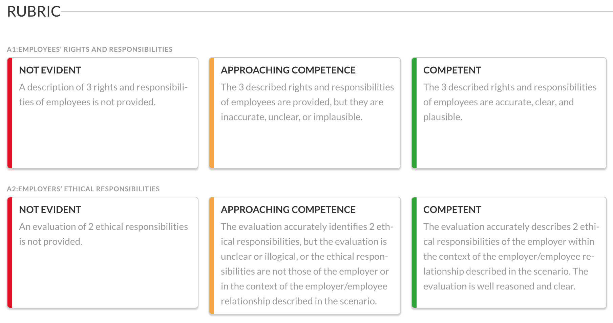Select A2 Competent card
Screen dimensions: 613x323
[509, 253]
